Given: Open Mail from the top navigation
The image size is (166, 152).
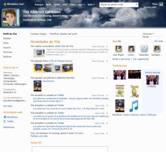Looking at the screenshot, I should (65, 5).
